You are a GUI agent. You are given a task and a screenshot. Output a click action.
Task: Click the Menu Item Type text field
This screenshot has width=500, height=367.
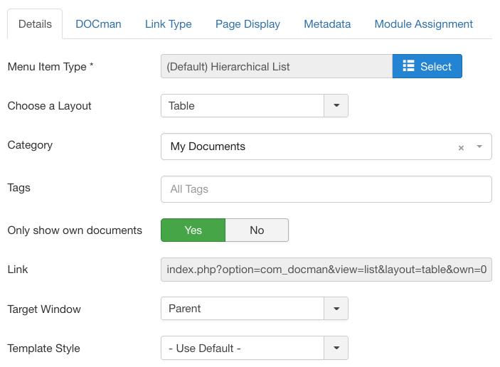pos(277,66)
